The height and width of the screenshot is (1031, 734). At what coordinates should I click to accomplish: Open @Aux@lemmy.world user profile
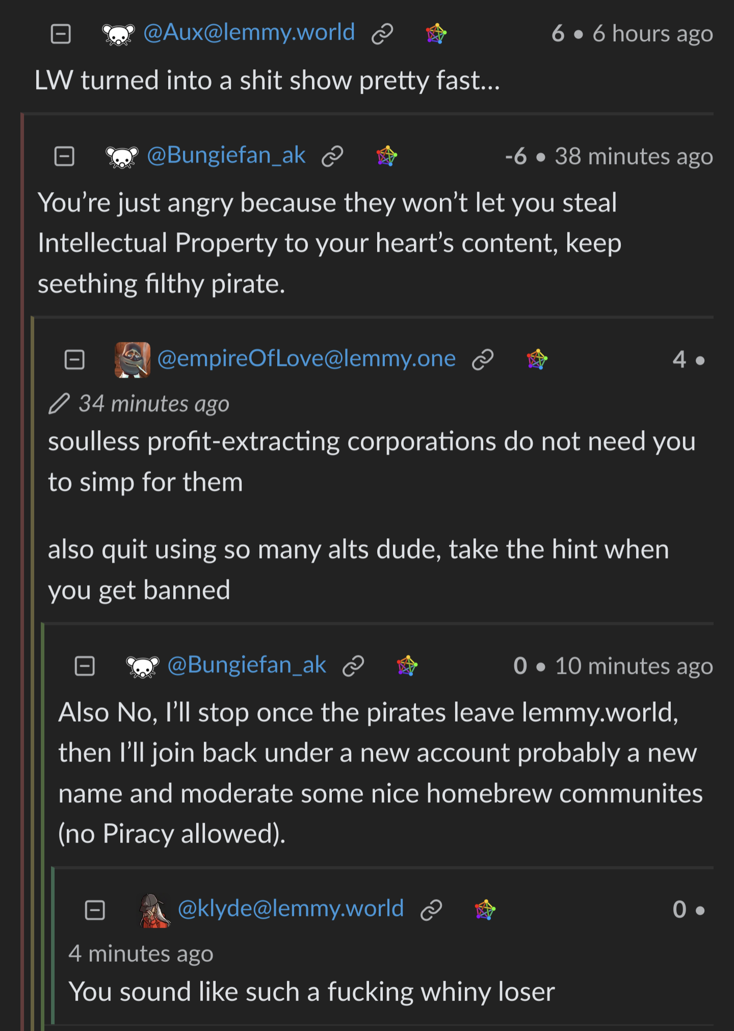249,33
